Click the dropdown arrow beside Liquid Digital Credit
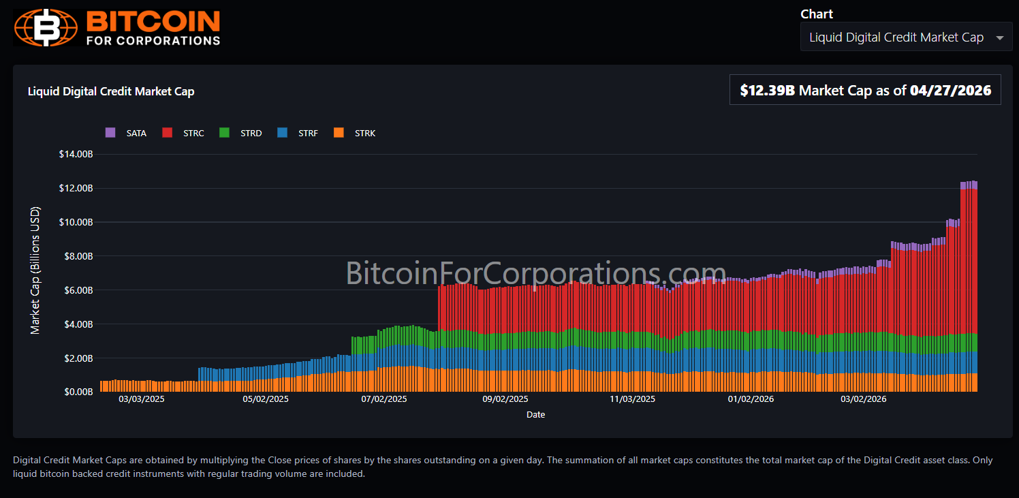The image size is (1019, 498). (x=999, y=38)
